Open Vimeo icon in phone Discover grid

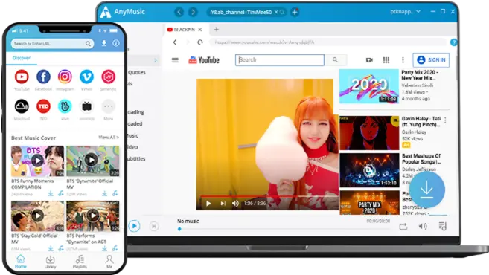tap(86, 77)
